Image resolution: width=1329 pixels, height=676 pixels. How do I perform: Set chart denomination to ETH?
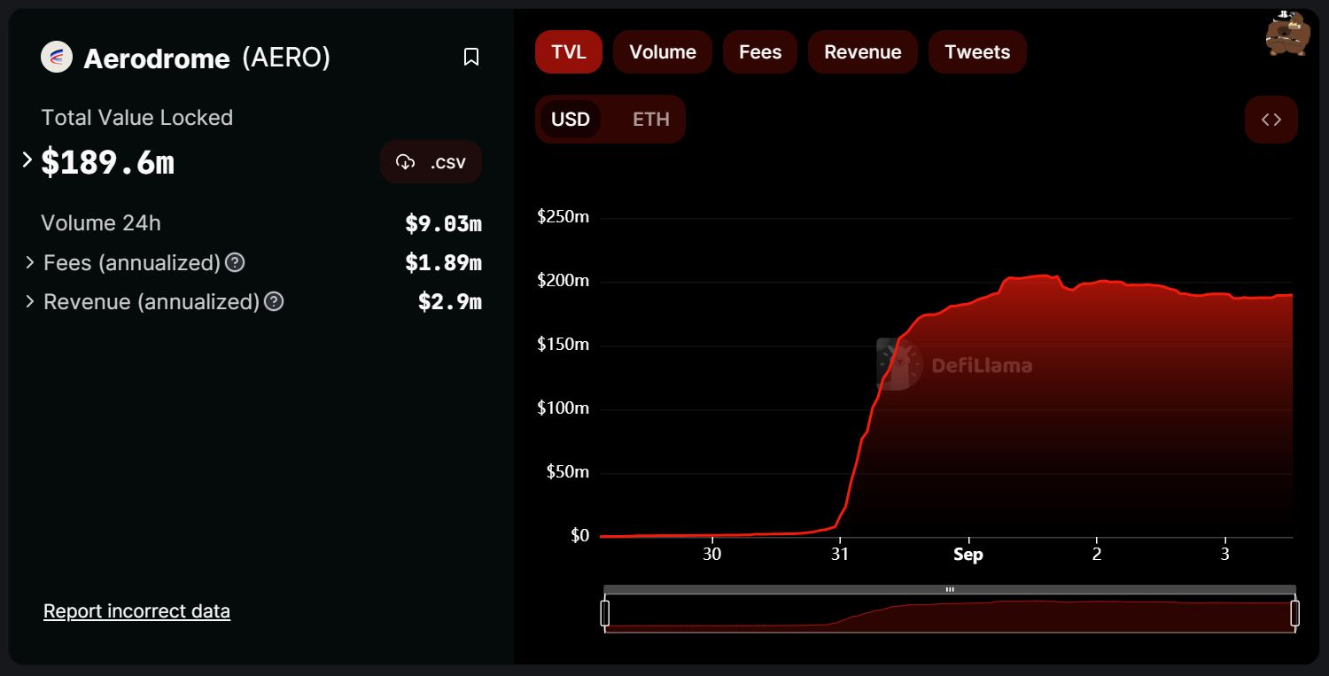click(651, 120)
